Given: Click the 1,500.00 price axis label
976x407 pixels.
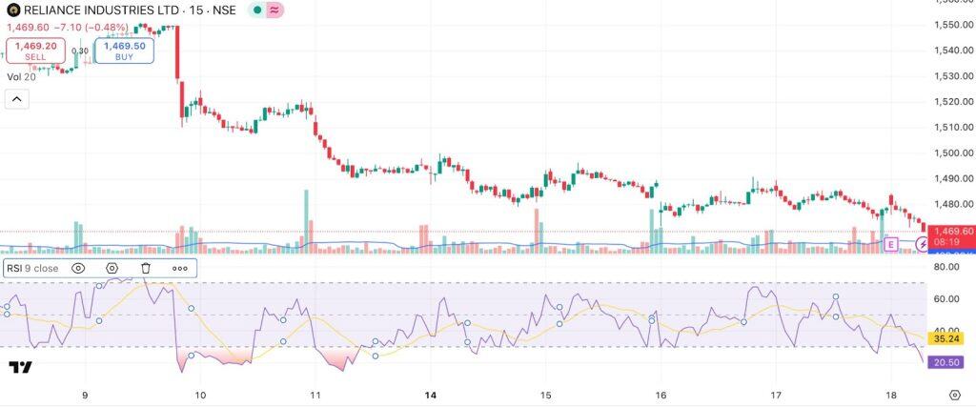Looking at the screenshot, I should pos(953,153).
